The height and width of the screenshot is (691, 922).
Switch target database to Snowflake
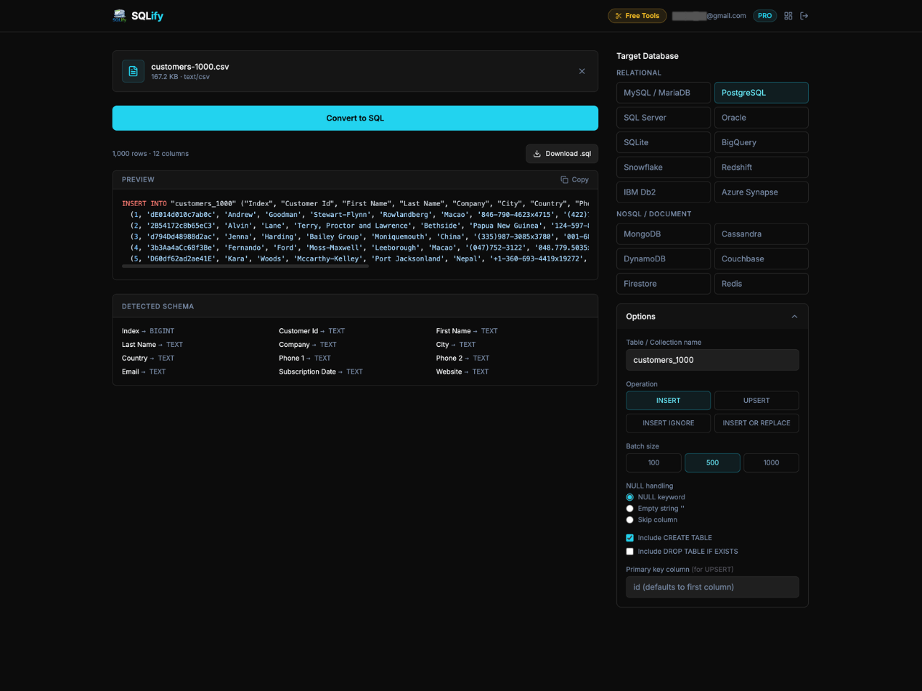[663, 167]
